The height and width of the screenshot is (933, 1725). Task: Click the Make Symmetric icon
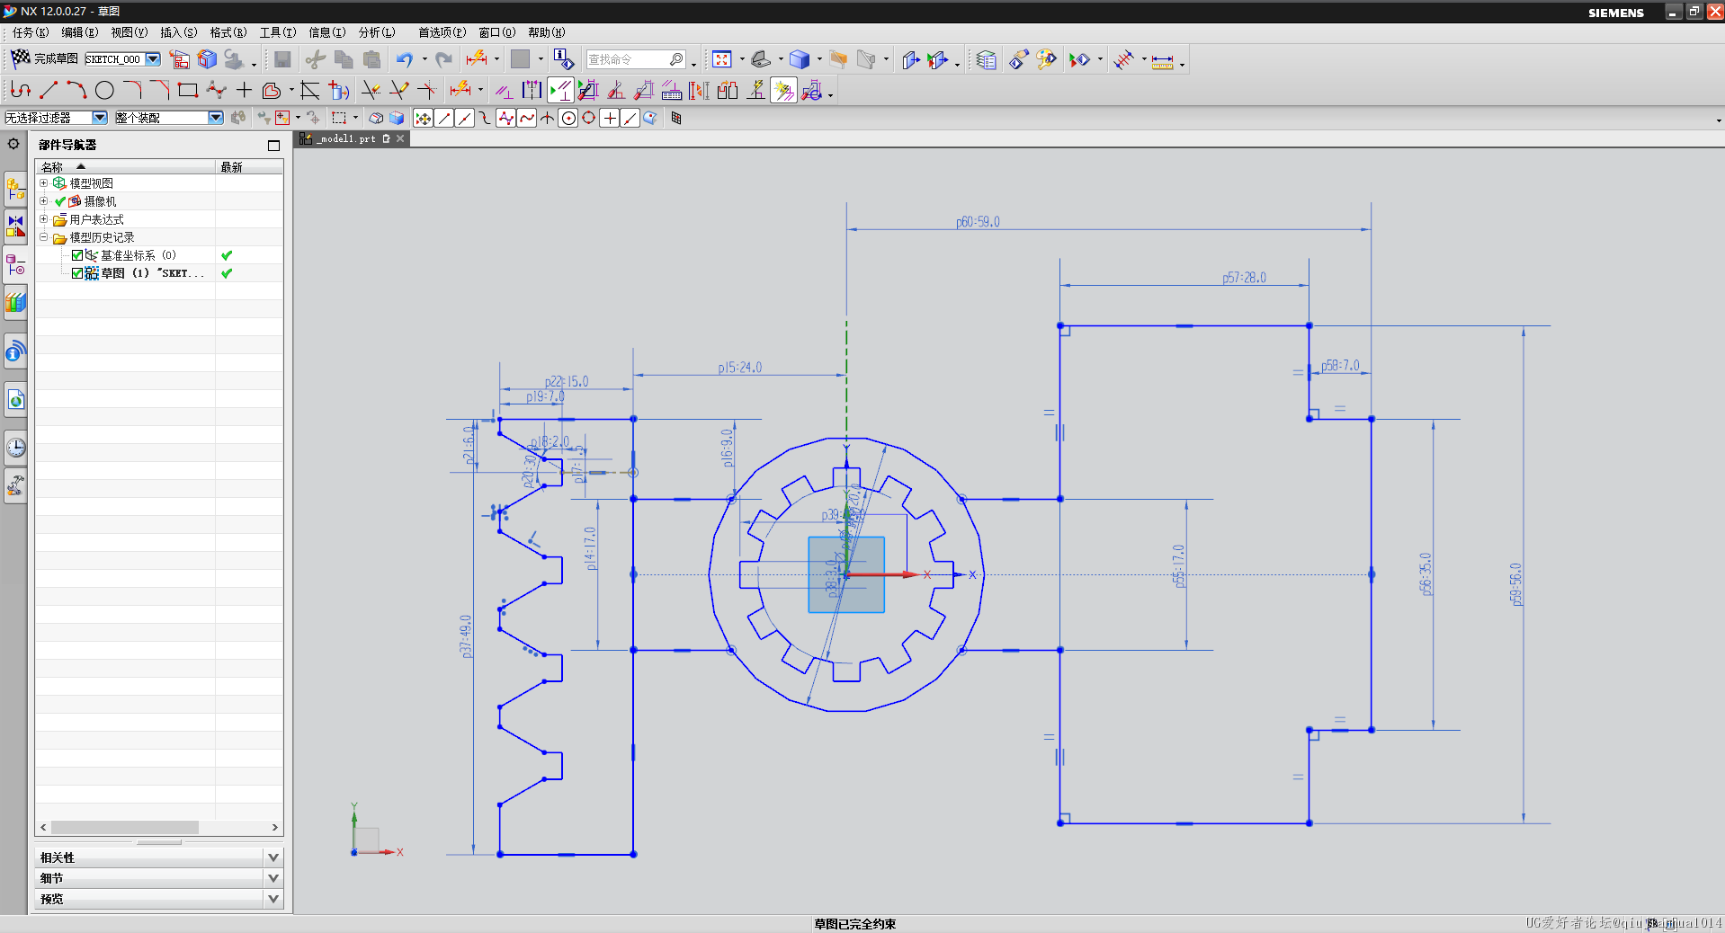click(x=532, y=90)
